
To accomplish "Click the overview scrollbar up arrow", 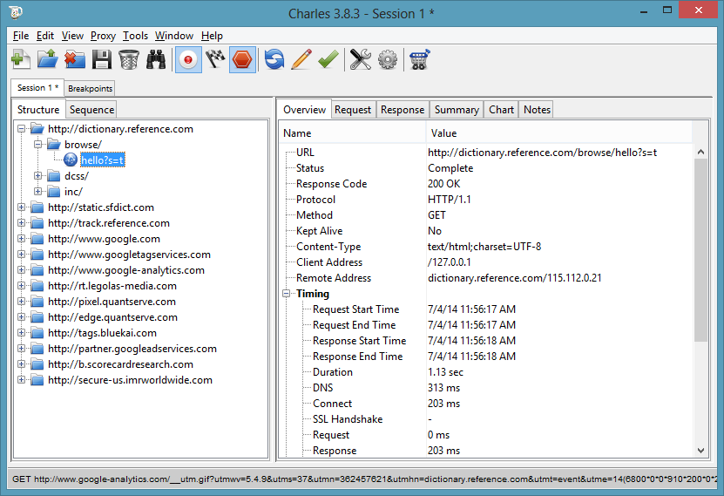I will (701, 152).
